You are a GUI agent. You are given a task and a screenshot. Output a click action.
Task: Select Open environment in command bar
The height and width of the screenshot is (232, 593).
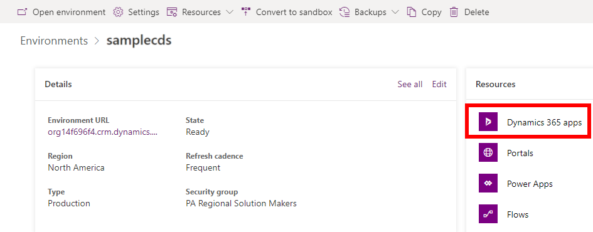(69, 12)
